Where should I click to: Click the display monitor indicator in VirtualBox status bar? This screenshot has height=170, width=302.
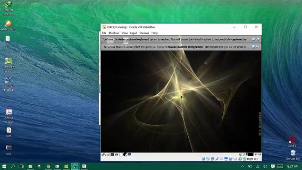click(226, 159)
